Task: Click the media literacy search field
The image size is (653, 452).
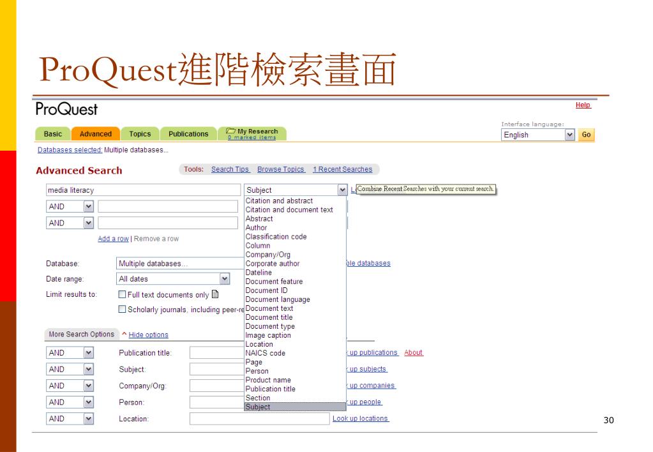Action: point(143,190)
